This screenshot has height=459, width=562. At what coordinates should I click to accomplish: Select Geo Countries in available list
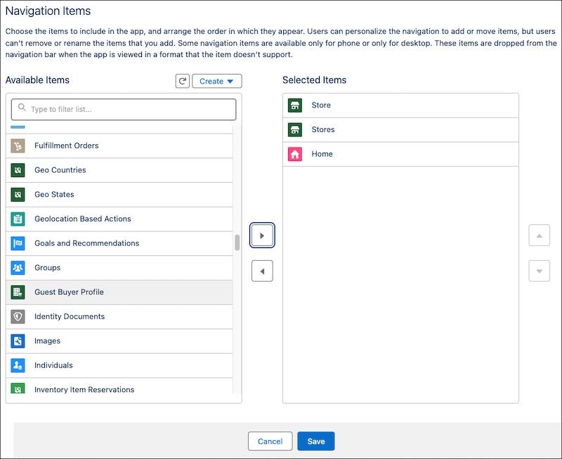[119, 170]
